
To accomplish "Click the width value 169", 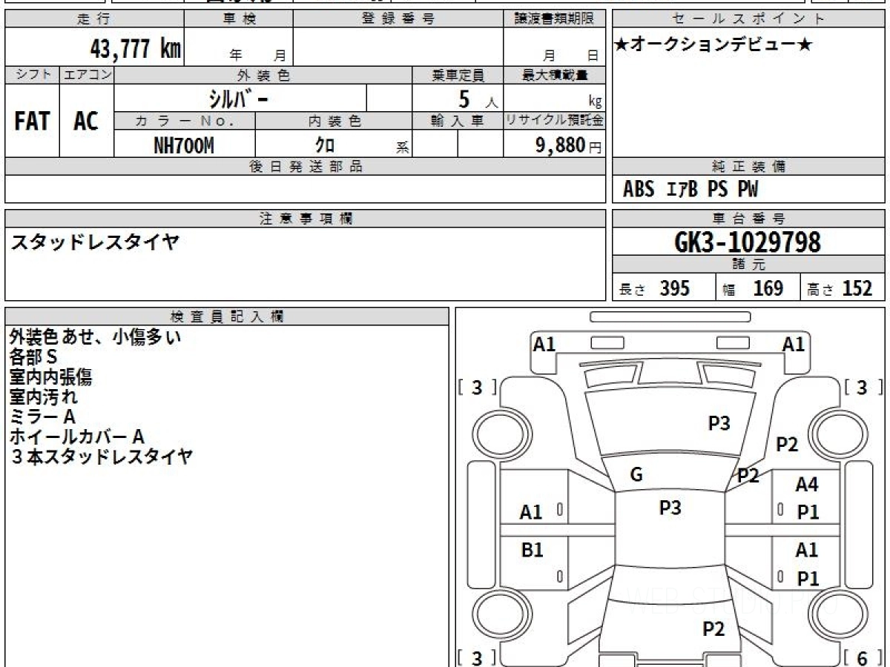I will coord(768,288).
